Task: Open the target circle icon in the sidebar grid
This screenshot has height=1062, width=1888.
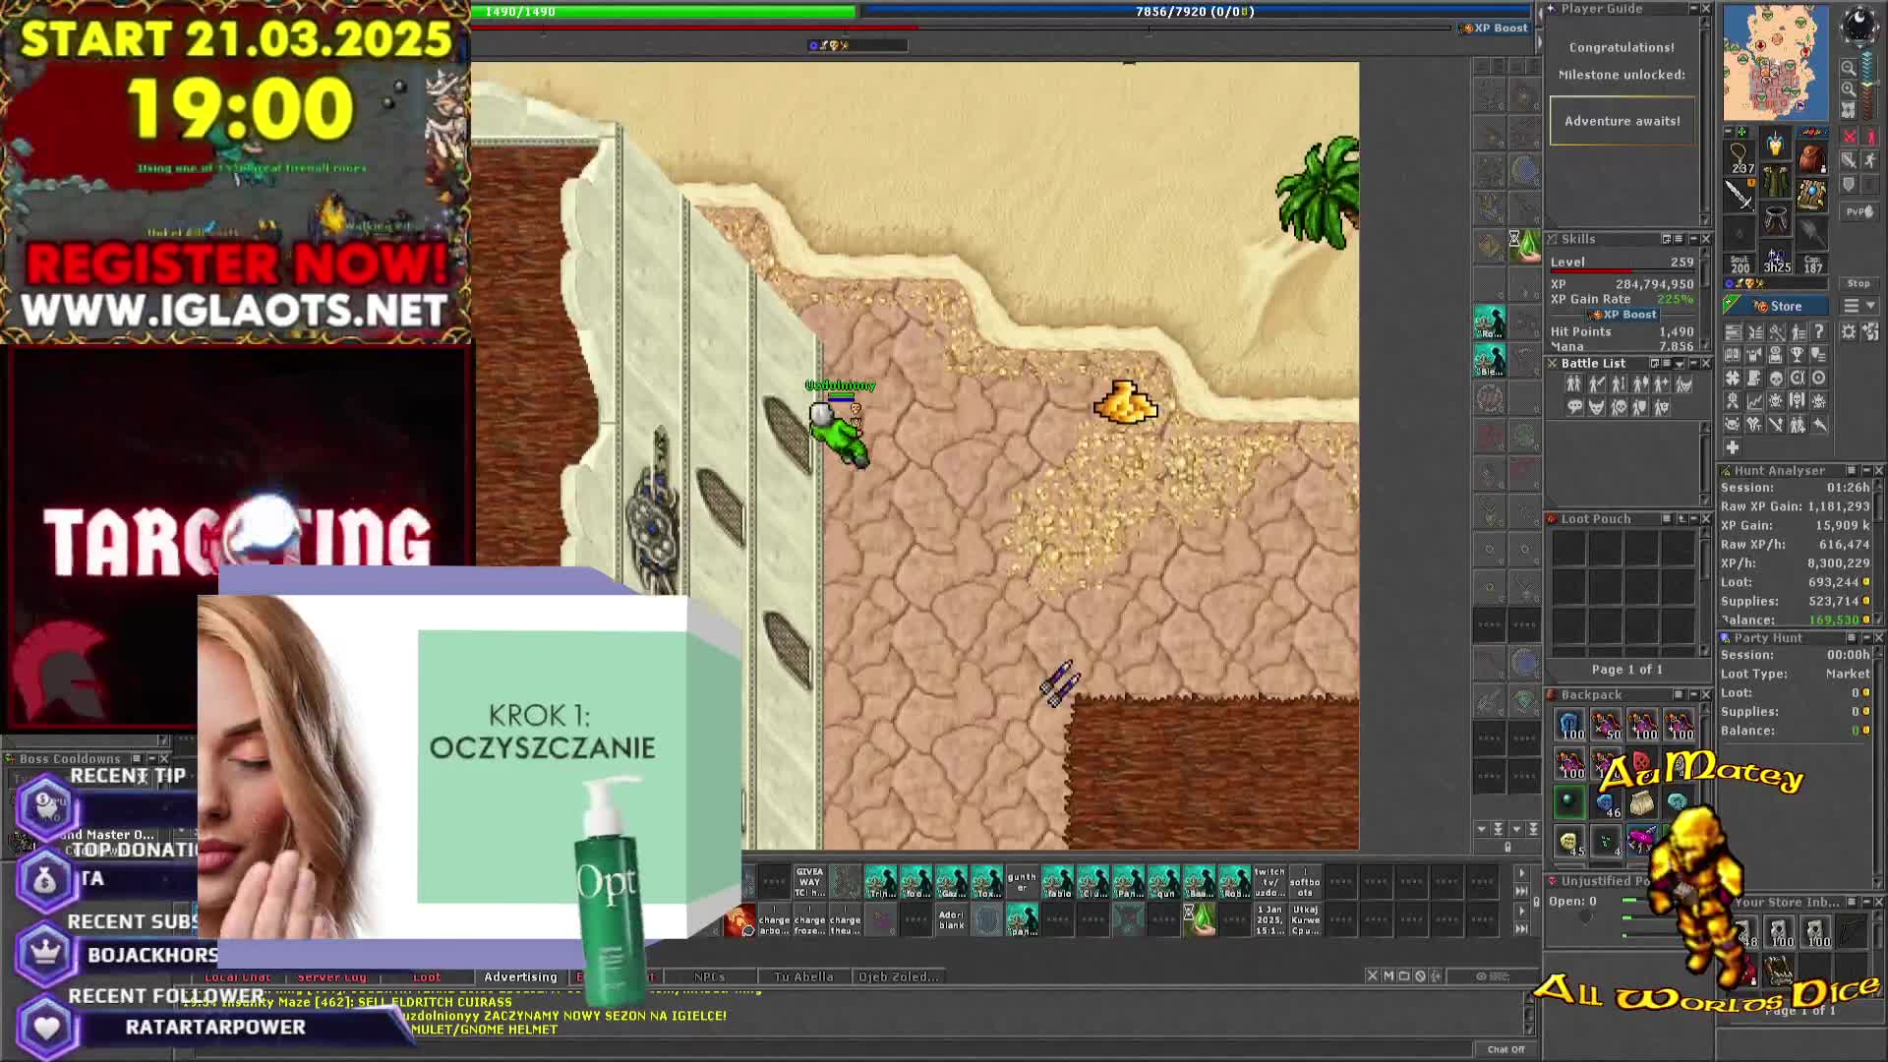Action: [1819, 379]
